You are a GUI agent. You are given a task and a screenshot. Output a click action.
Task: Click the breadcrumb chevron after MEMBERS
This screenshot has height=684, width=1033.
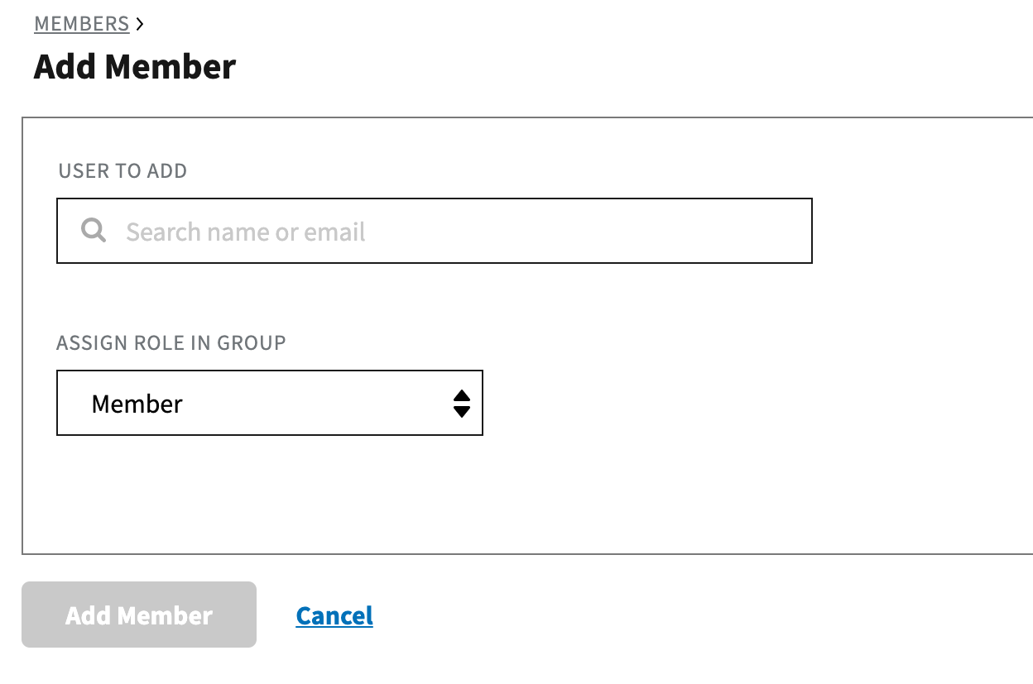pyautogui.click(x=140, y=25)
